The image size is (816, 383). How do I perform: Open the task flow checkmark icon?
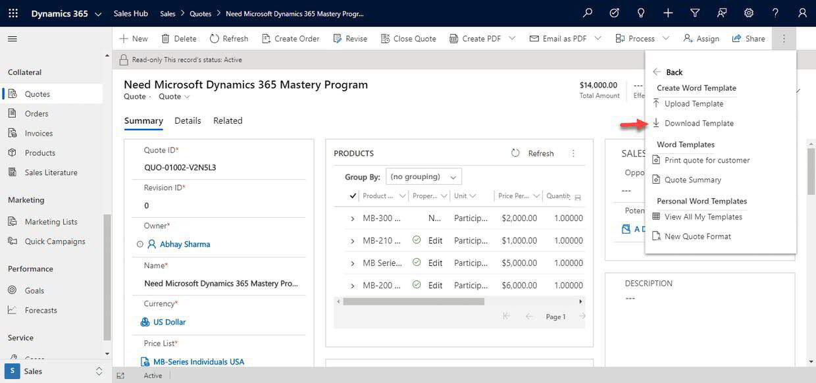click(615, 13)
